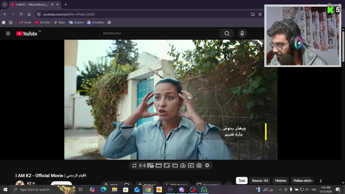Viewport: 345px width, 194px height.
Task: Open the Windows Start menu
Action: [5, 190]
